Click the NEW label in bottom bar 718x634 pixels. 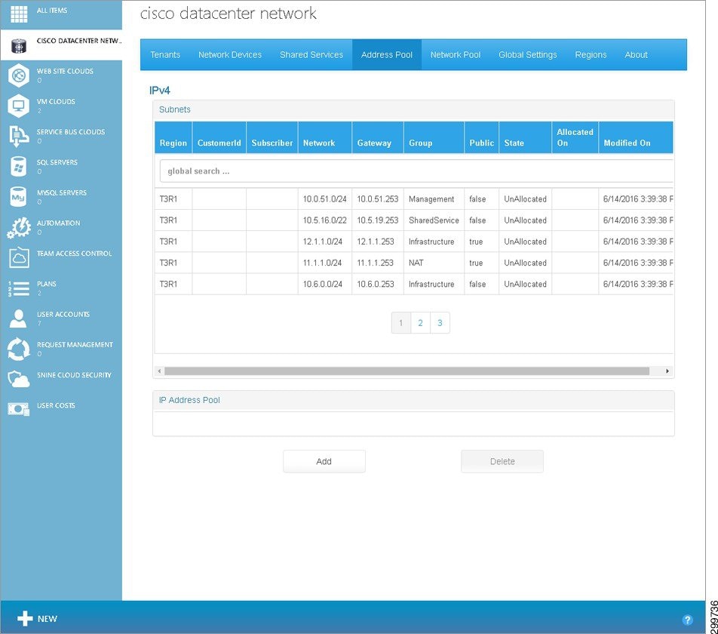click(x=48, y=619)
